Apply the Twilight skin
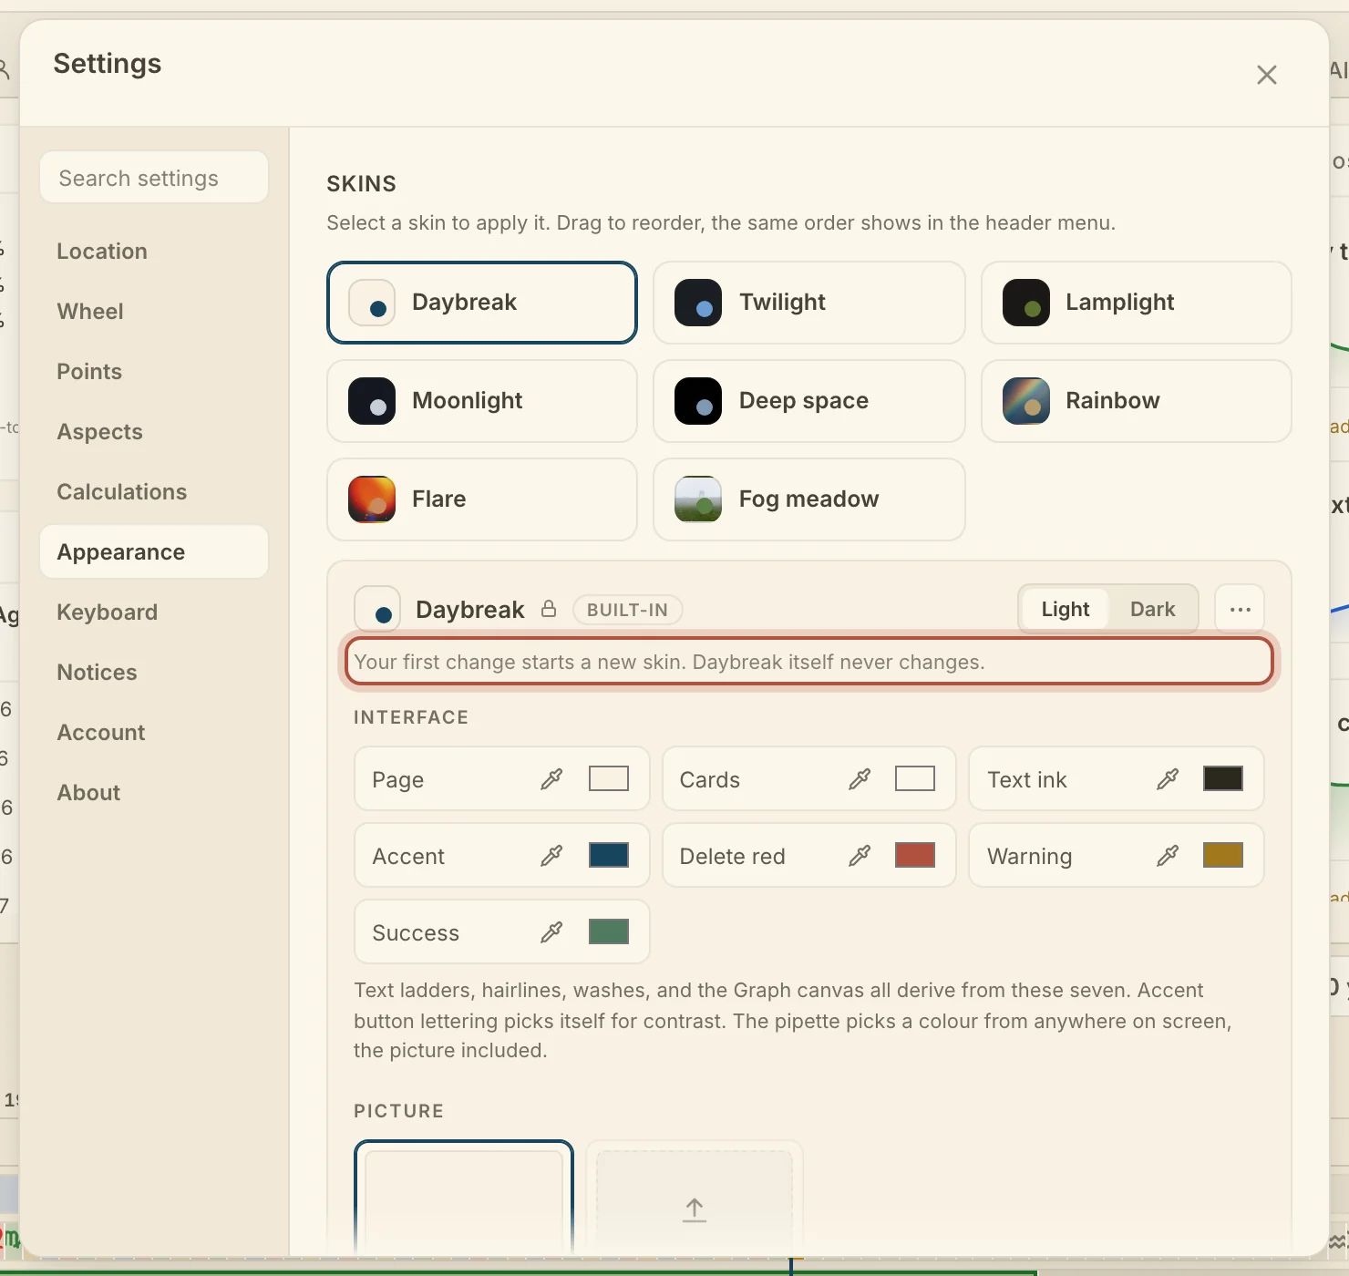 coord(809,303)
